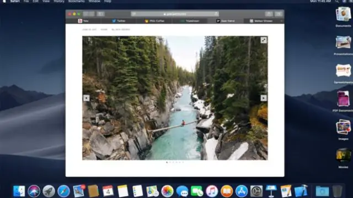The image size is (353, 198).
Task: Open the History menu
Action: (59, 1)
